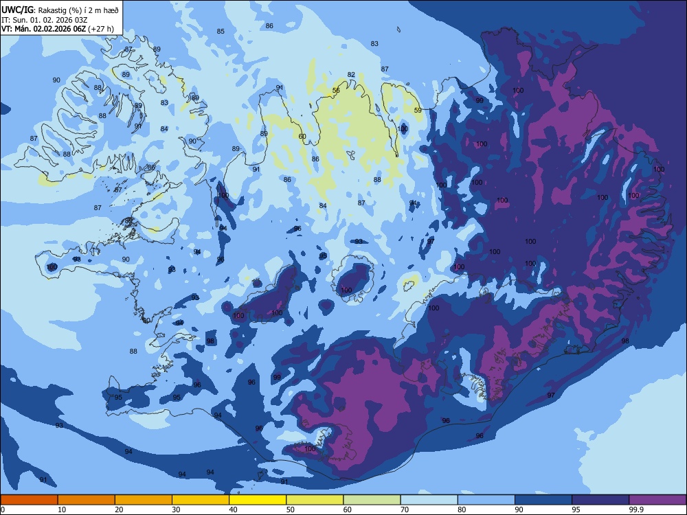Pick the navy 95–99.9 legend swatch

tap(600, 500)
